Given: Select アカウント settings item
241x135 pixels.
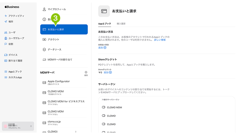Looking at the screenshot, I should point(64,39).
